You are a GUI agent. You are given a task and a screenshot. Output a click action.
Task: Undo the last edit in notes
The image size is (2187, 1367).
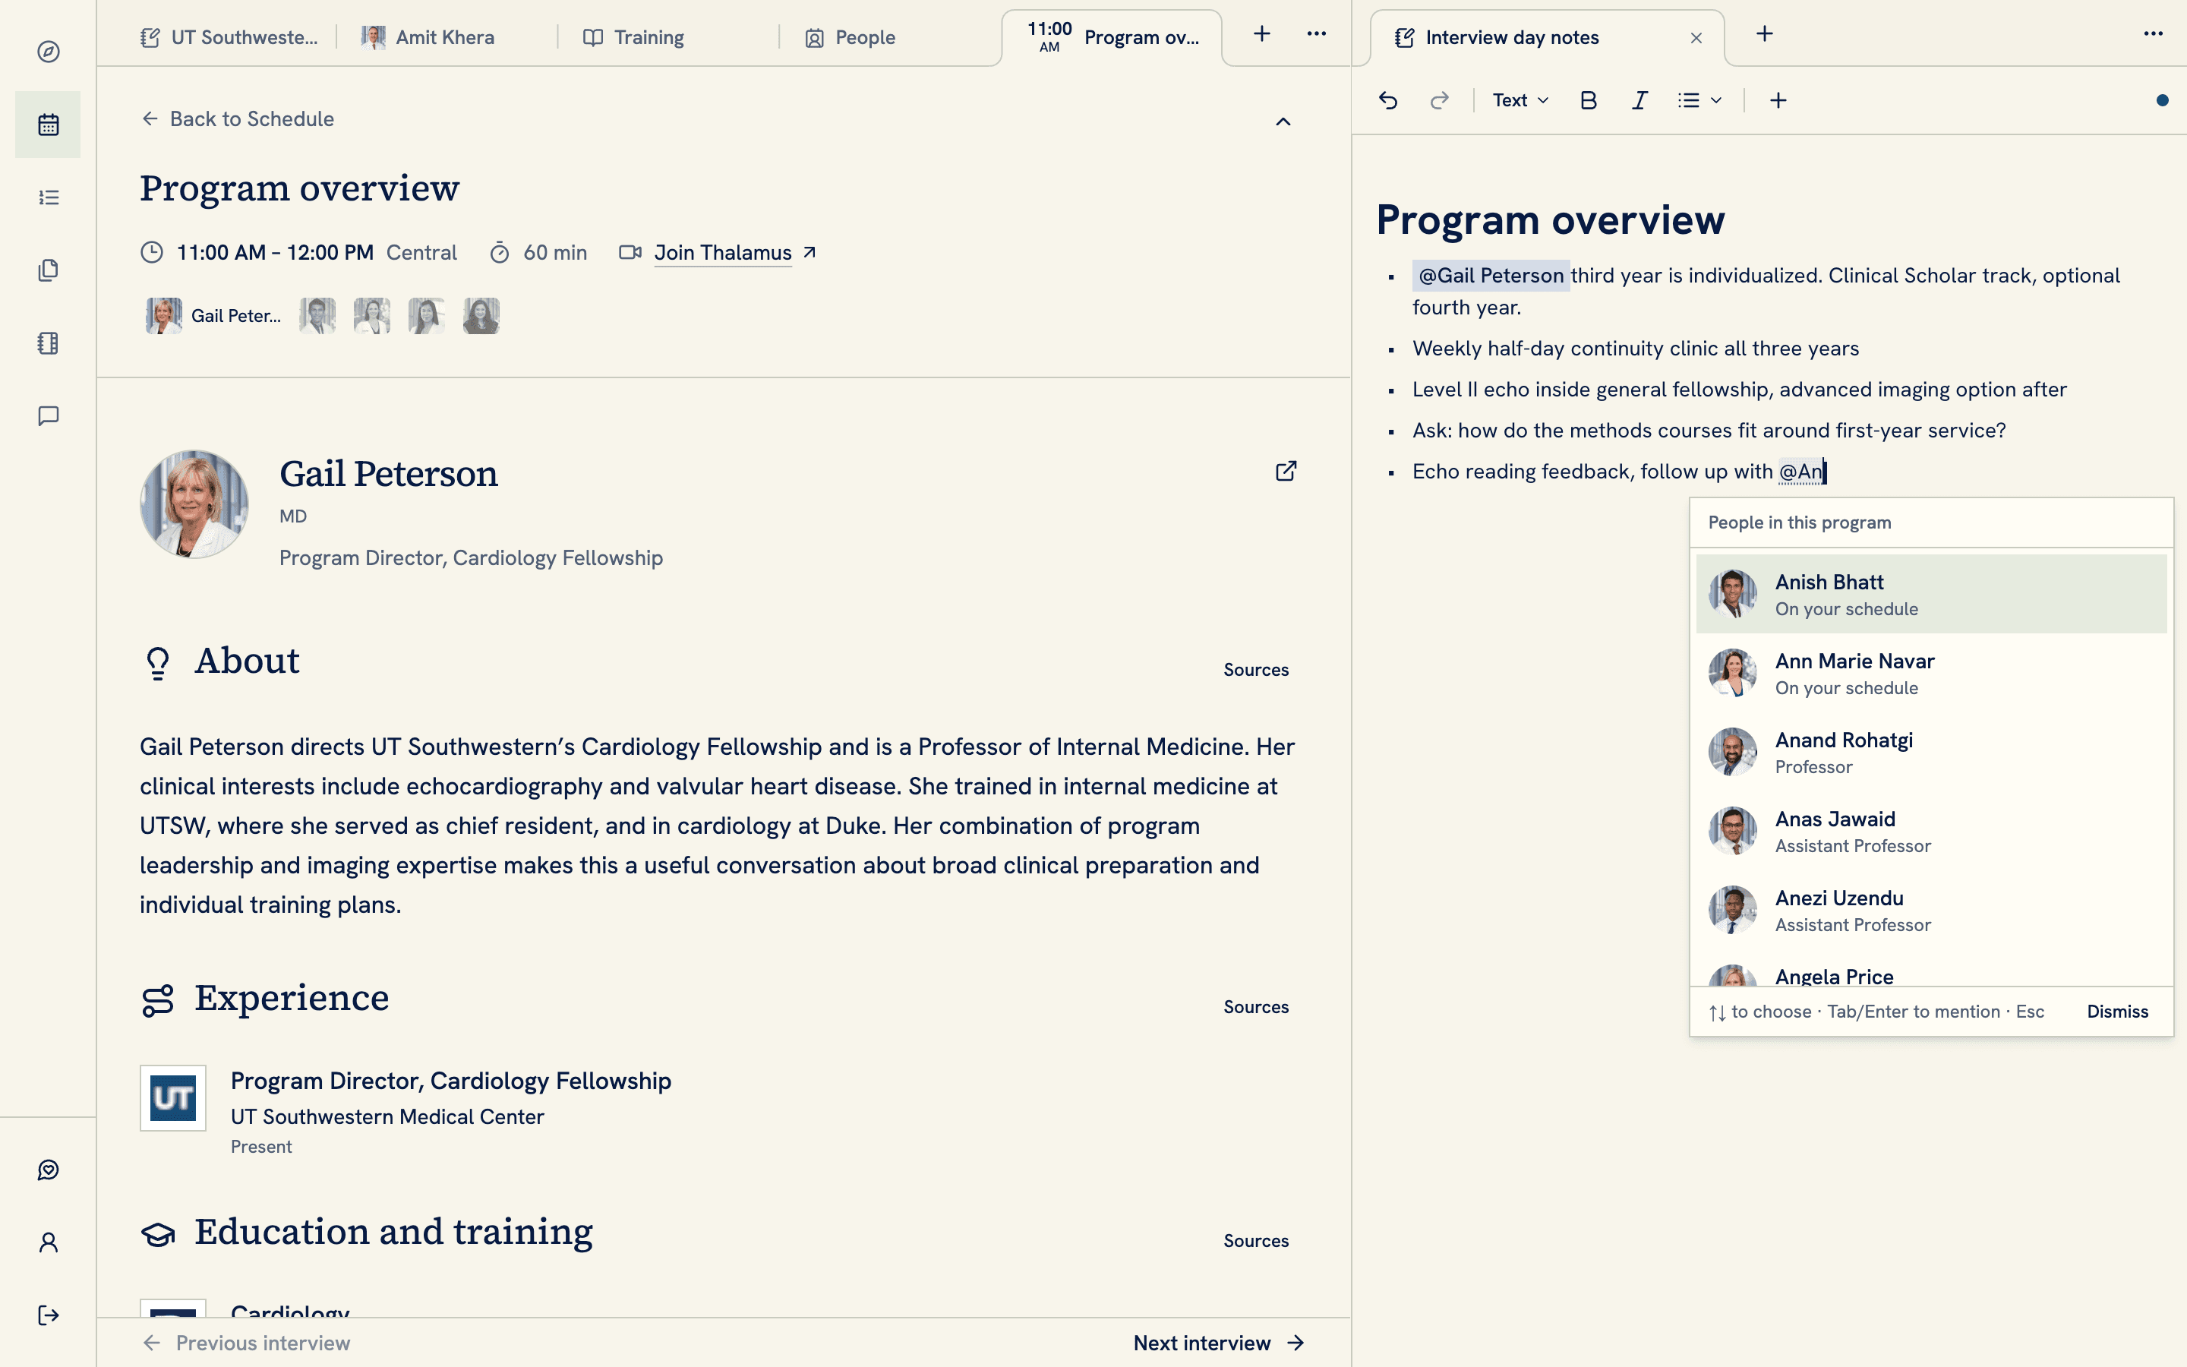pos(1388,100)
